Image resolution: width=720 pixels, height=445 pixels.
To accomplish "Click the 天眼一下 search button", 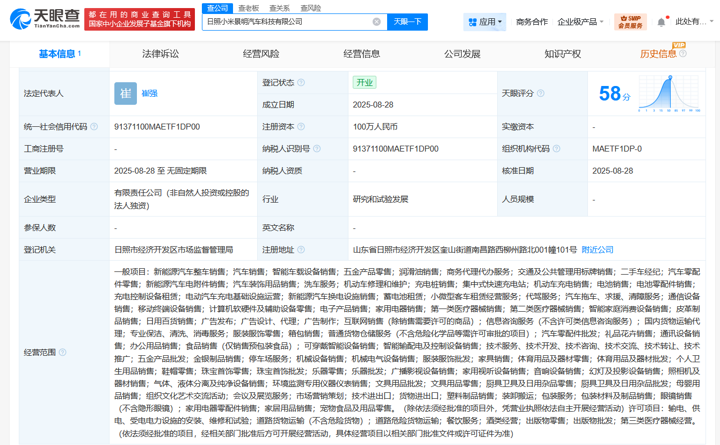I will pyautogui.click(x=408, y=21).
